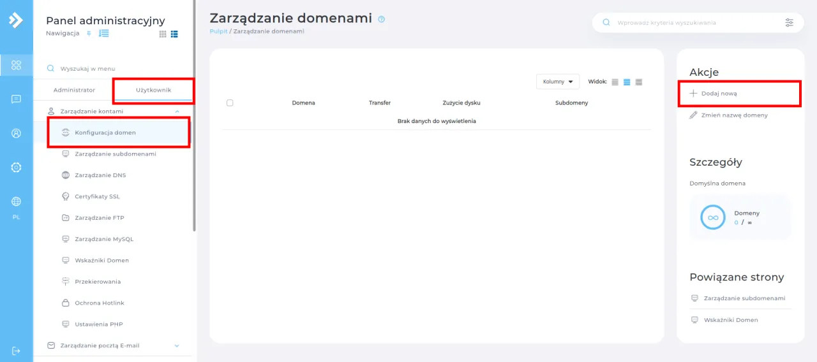Open the search filter sliders icon

[790, 22]
